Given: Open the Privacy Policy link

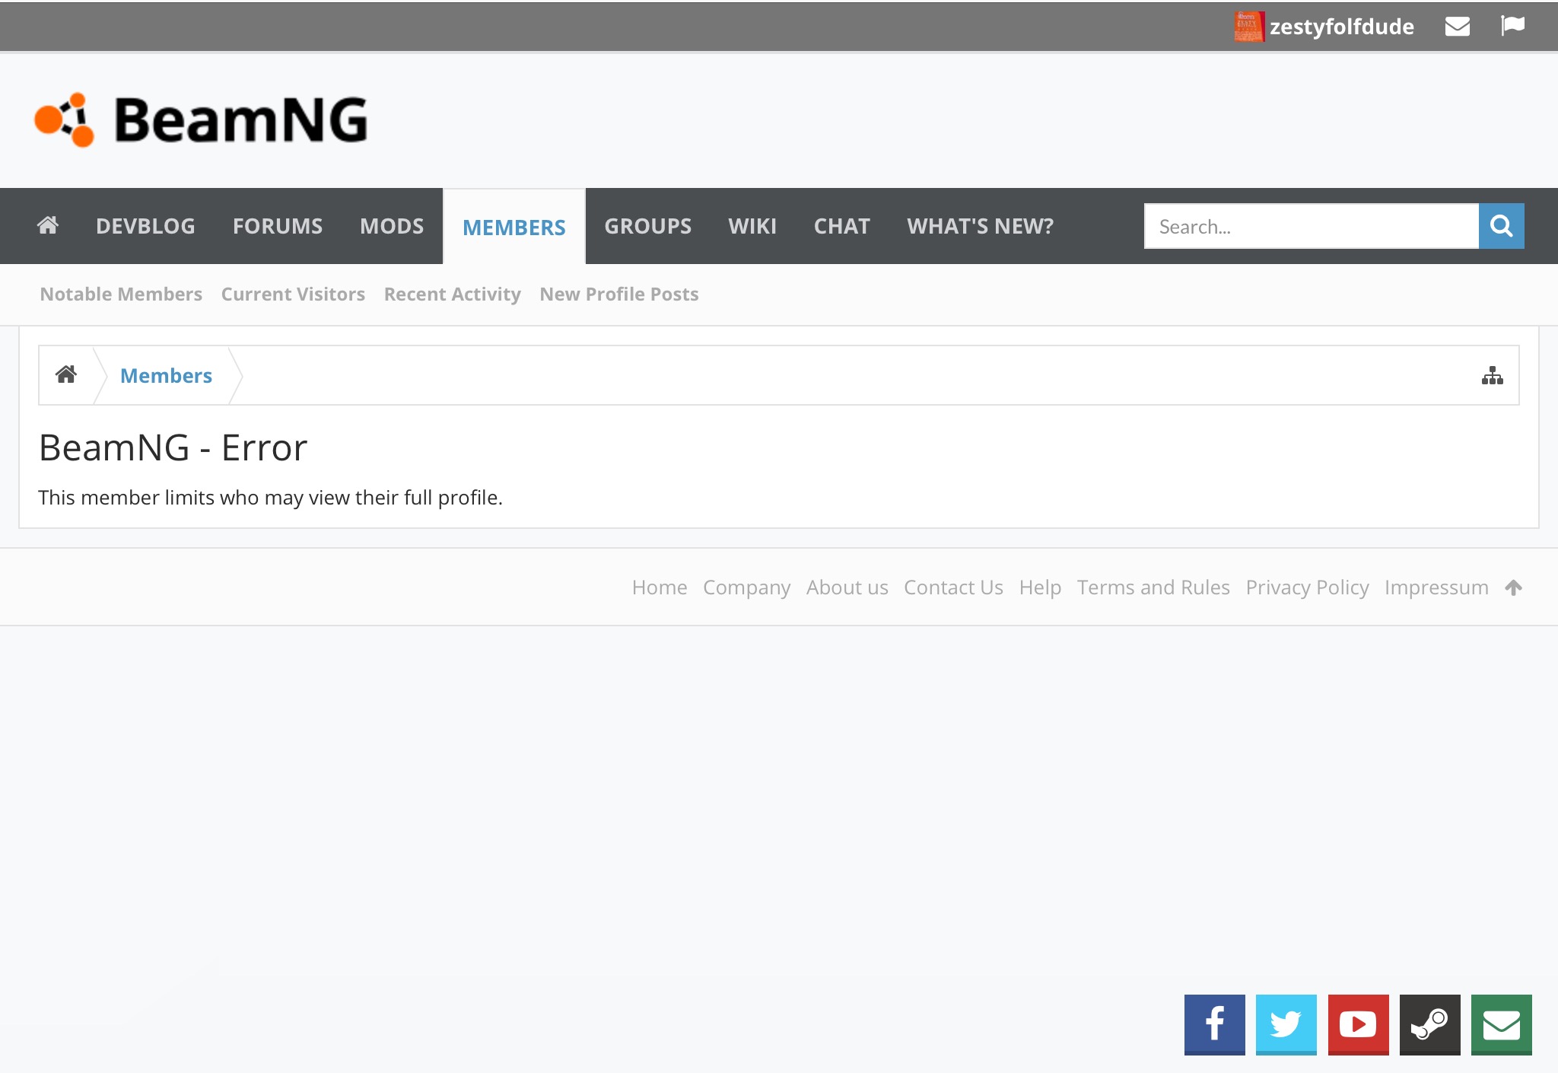Looking at the screenshot, I should coord(1307,587).
